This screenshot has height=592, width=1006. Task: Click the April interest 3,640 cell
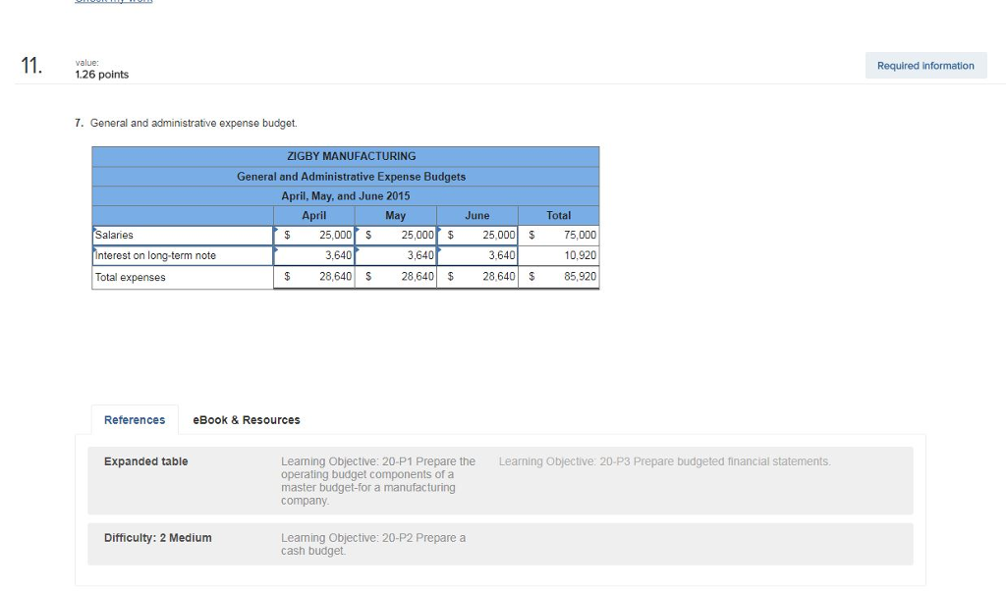click(x=314, y=255)
